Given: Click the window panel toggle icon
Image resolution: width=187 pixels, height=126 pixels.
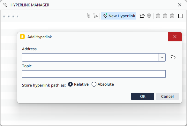Looking at the screenshot, I should 181,16.
